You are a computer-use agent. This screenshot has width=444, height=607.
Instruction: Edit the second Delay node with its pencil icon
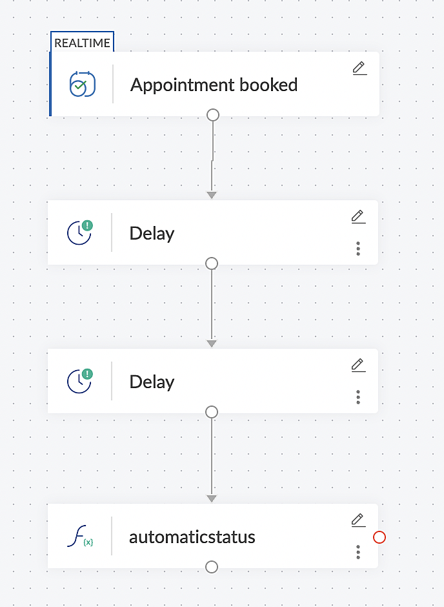tap(359, 365)
